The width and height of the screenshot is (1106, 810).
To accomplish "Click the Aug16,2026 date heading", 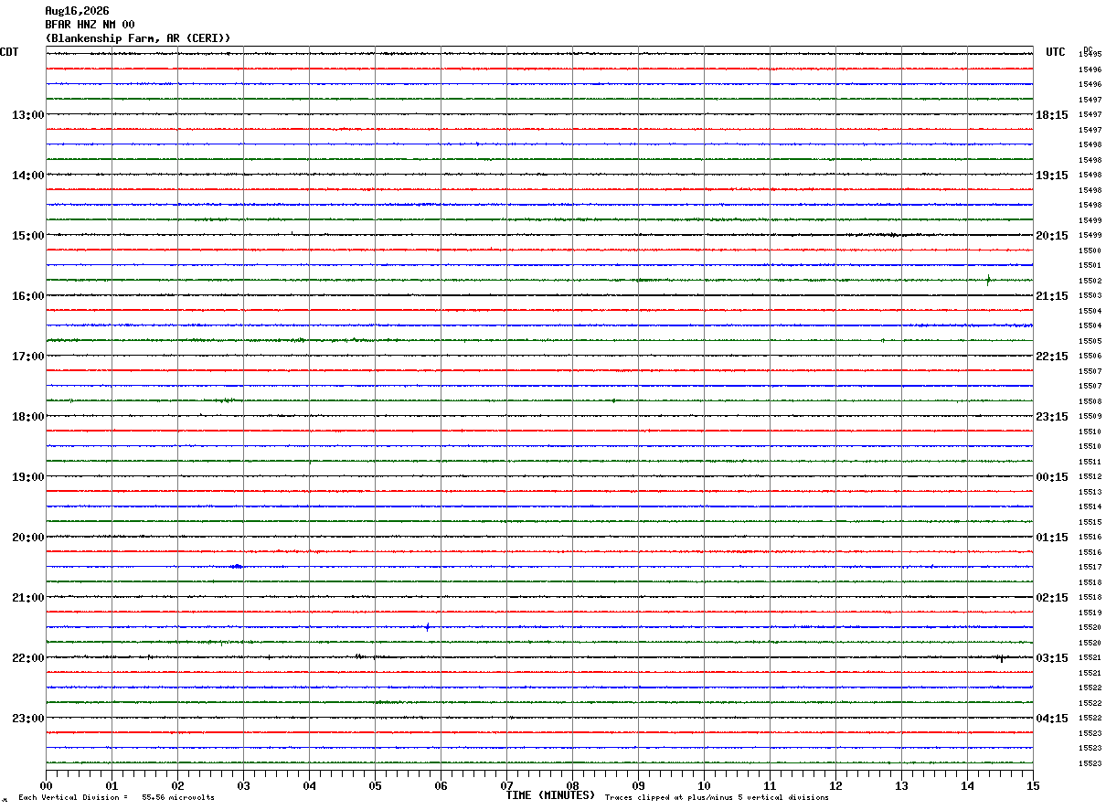I will point(77,11).
